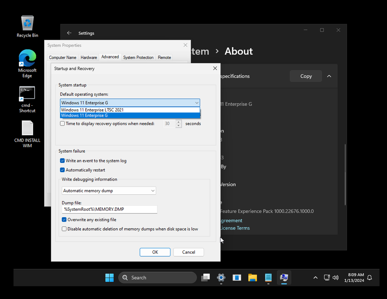Switch to the Computer Name tab

click(63, 58)
